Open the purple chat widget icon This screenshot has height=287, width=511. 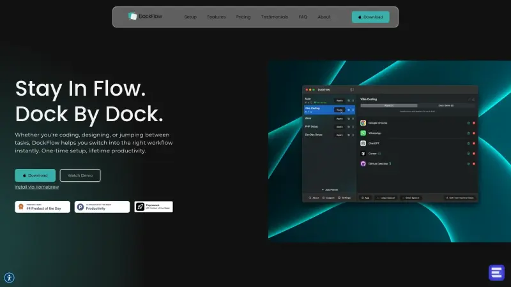[496, 272]
